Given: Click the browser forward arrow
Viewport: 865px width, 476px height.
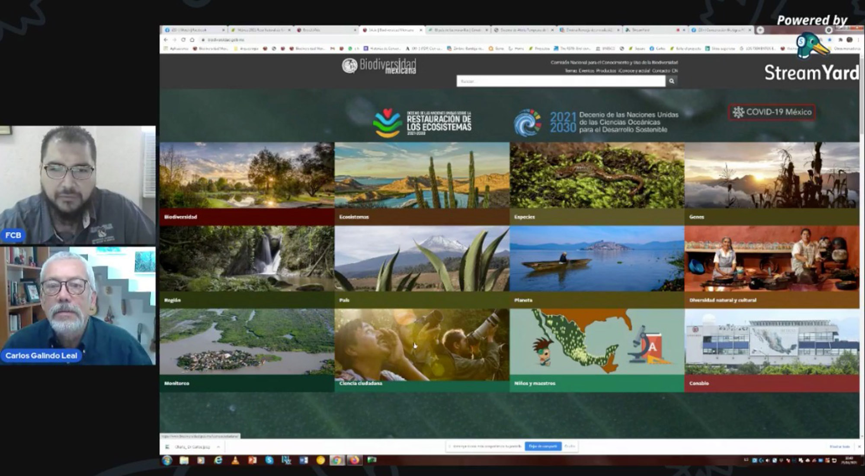Looking at the screenshot, I should tap(175, 40).
